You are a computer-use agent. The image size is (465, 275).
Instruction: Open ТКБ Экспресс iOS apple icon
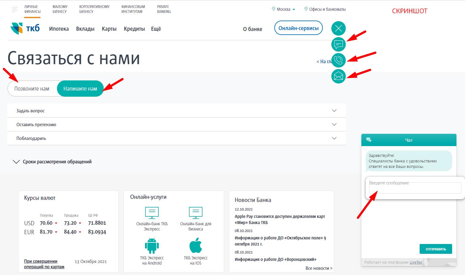tap(196, 245)
